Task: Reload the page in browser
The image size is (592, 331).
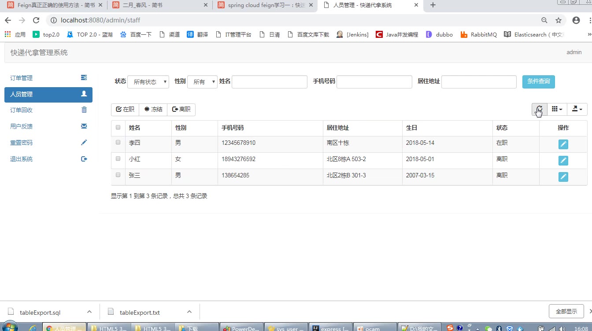Action: point(36,20)
